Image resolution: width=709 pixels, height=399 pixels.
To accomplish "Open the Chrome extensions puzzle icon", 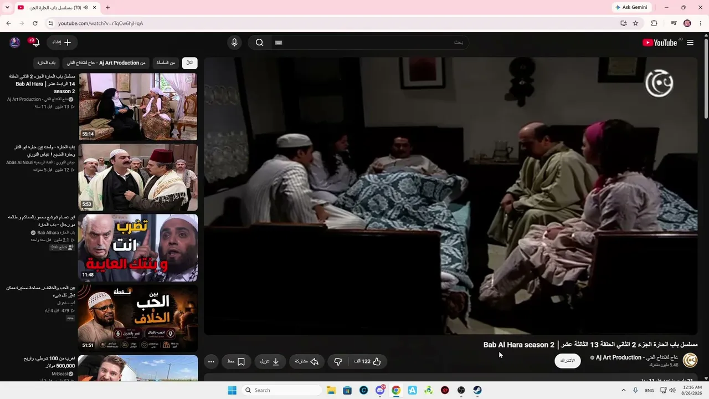I will [654, 23].
